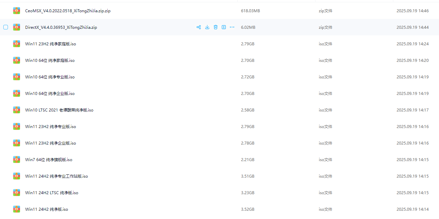Click the iso文件 type of Win11 23H2 纯净家庭版
The width and height of the screenshot is (439, 219).
pos(325,44)
